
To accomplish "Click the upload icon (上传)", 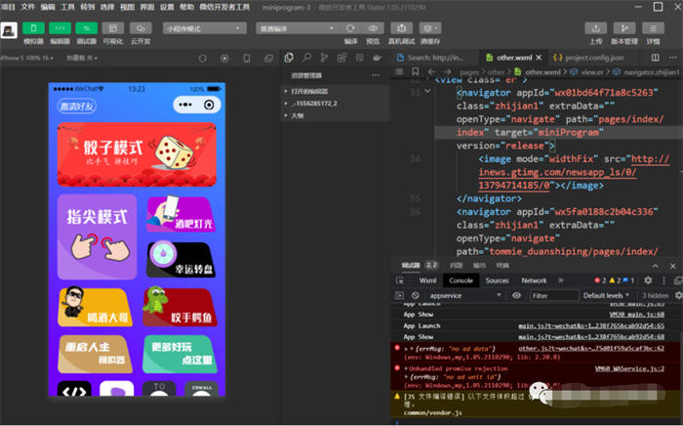I will [596, 28].
